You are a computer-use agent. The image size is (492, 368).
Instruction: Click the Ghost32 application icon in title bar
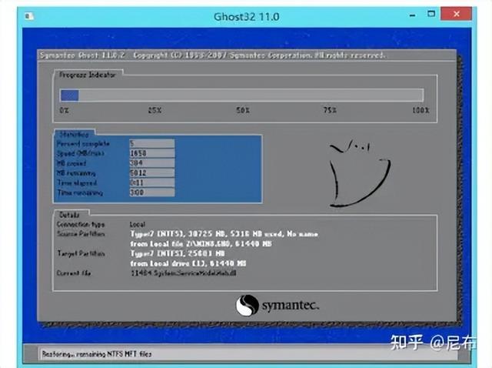pyautogui.click(x=29, y=16)
